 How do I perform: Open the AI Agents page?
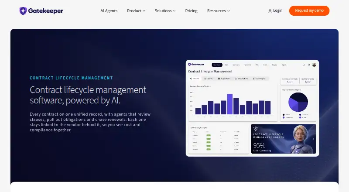109,11
